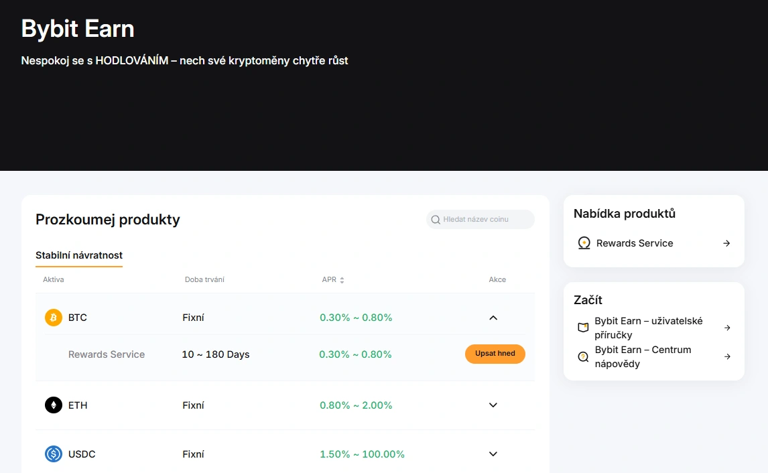Open Rewards Service in Nabídka produktů
This screenshot has height=473, width=768.
[x=634, y=243]
